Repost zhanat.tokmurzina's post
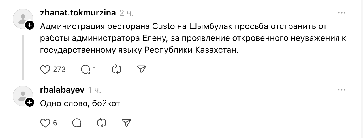Screen dimensions: 363x138 [x=117, y=69]
